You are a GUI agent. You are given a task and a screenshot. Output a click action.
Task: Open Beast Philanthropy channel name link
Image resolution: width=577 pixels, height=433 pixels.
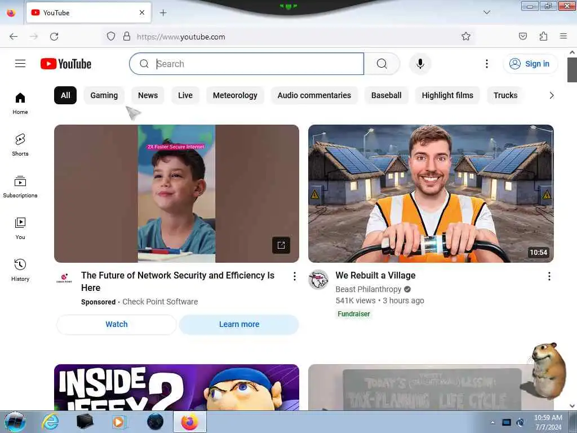(x=369, y=289)
